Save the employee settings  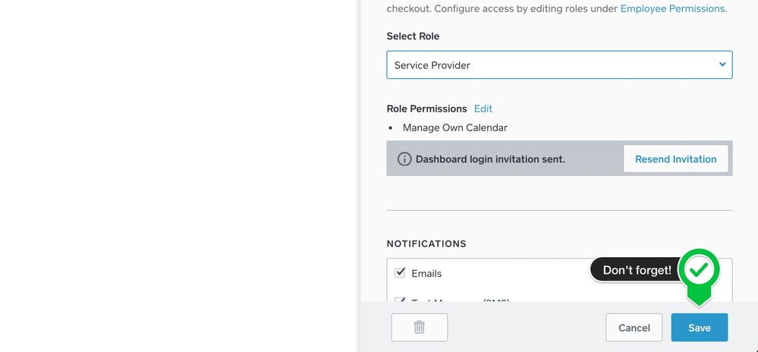[x=700, y=328]
